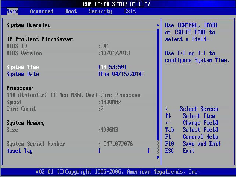
Task: Click the Select Screen help text
Action: pyautogui.click(x=199, y=109)
